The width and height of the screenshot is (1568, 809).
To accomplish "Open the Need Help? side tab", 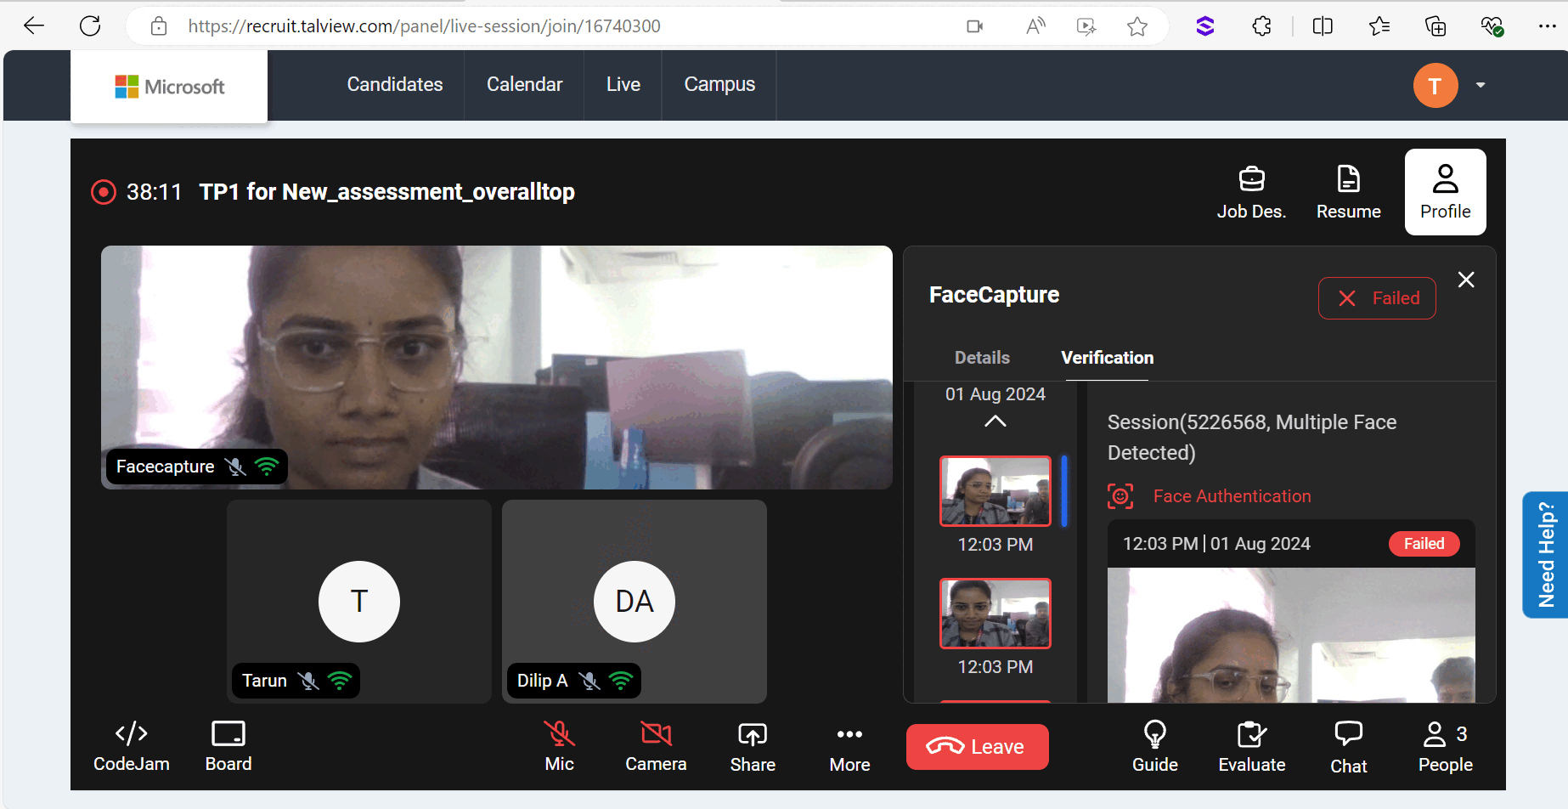I will click(x=1545, y=555).
